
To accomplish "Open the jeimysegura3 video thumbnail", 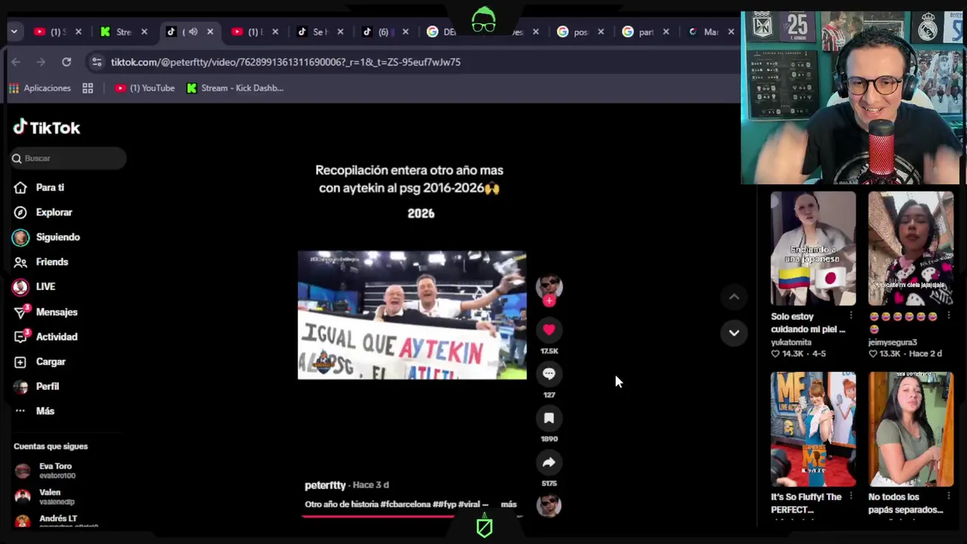I will tap(910, 249).
